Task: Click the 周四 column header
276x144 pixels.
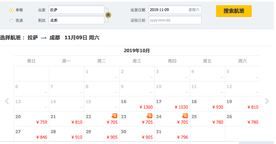Action: tap(172, 61)
